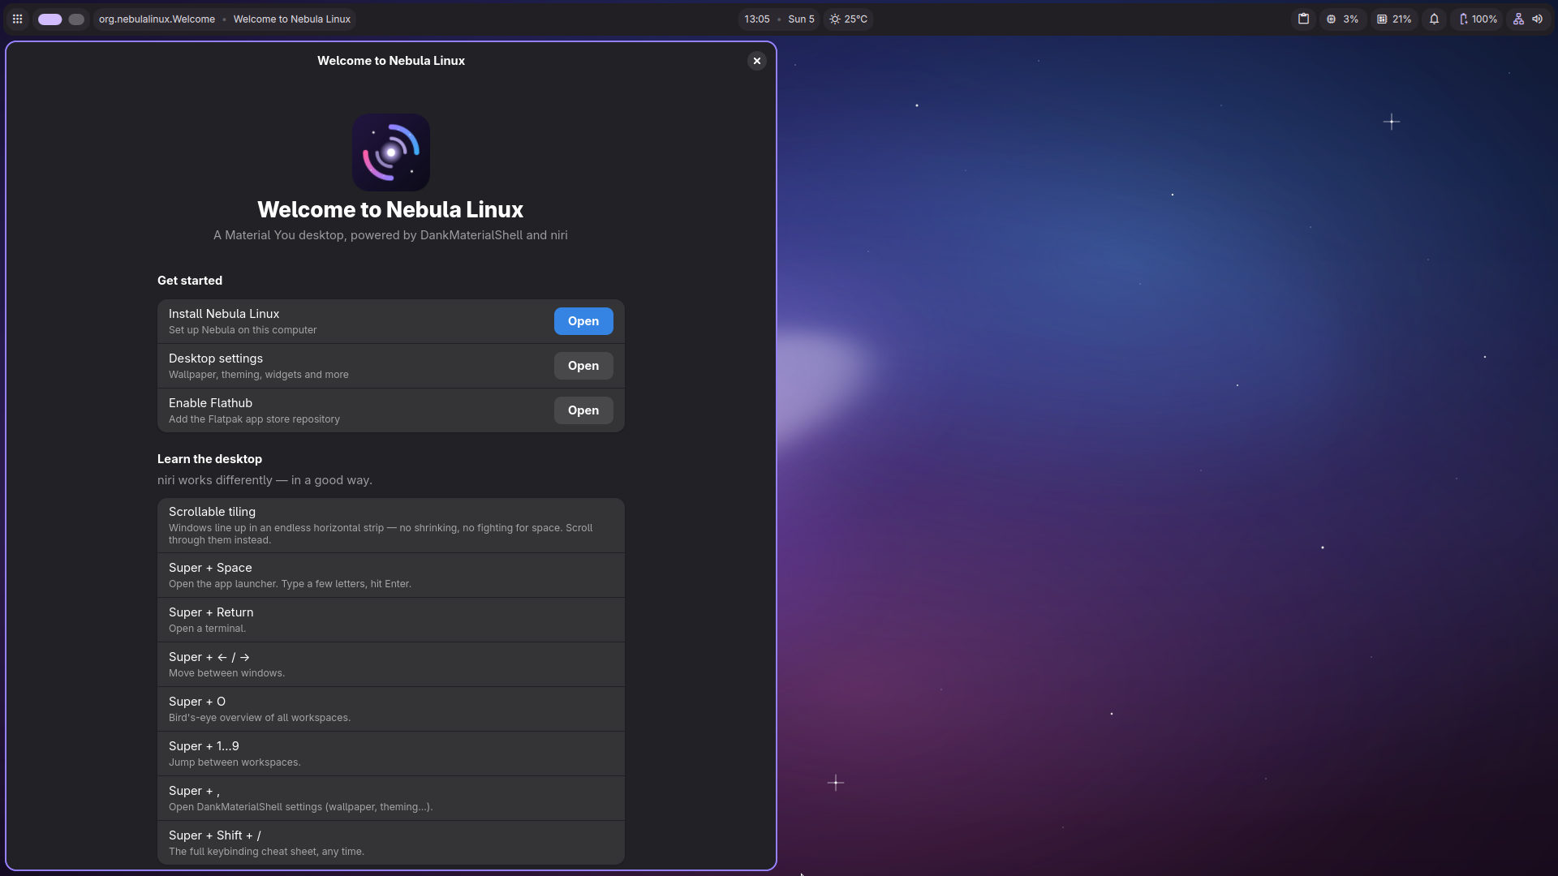Click the Get started heading
This screenshot has width=1558, height=876.
coord(190,281)
